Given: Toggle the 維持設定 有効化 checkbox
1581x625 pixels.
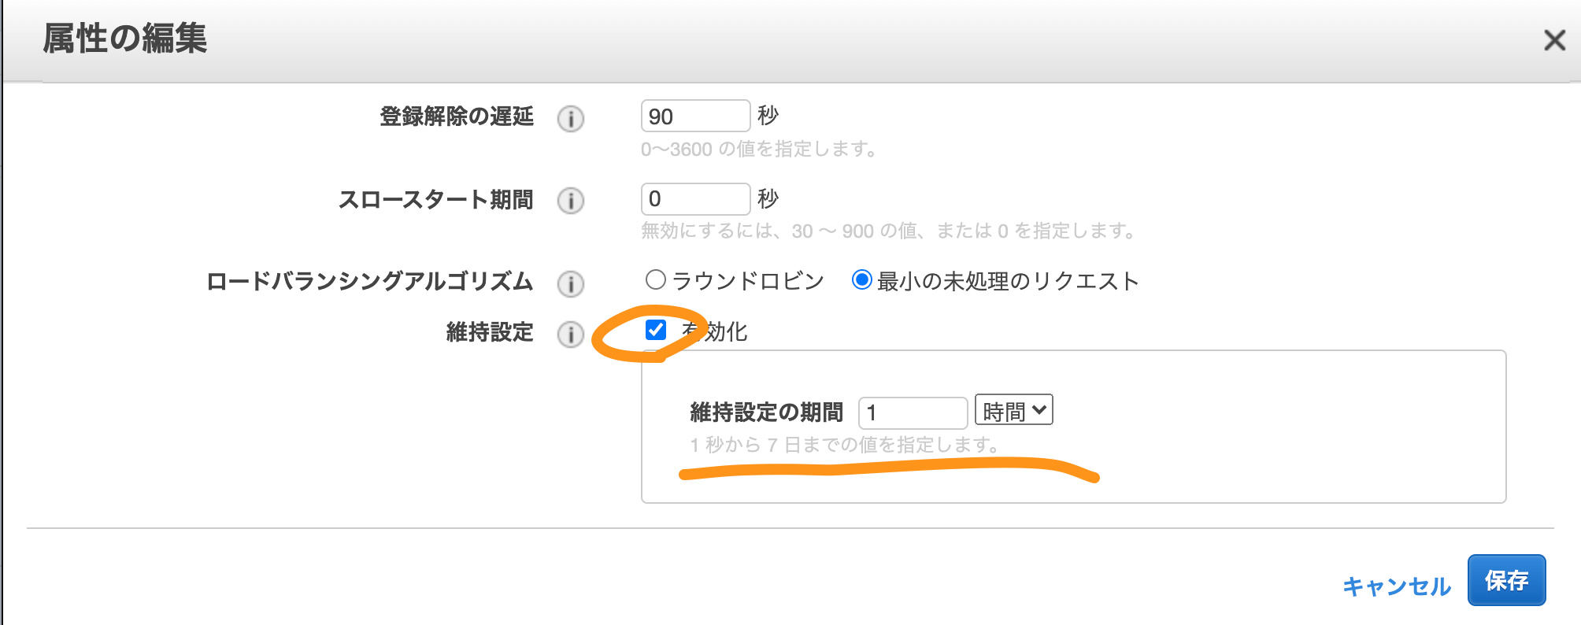Looking at the screenshot, I should pos(656,330).
